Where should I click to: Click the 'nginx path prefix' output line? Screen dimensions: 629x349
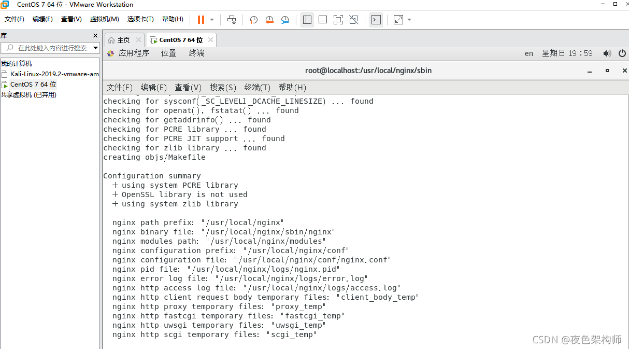pos(198,222)
